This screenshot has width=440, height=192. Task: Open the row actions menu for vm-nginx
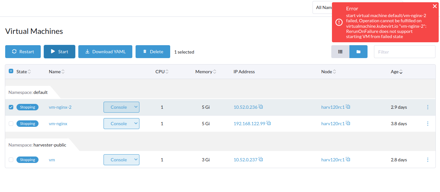coord(428,123)
